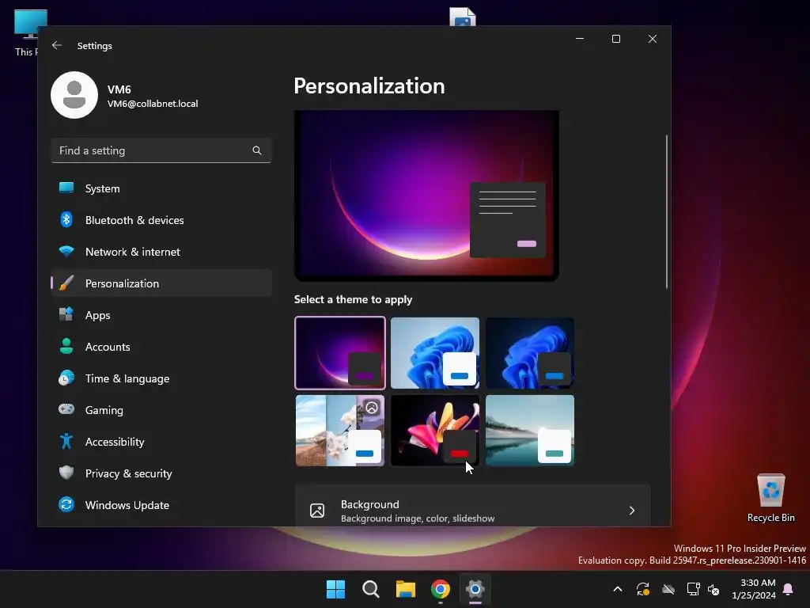Select Windows Update in sidebar
Viewport: 810px width, 608px height.
click(x=161, y=505)
